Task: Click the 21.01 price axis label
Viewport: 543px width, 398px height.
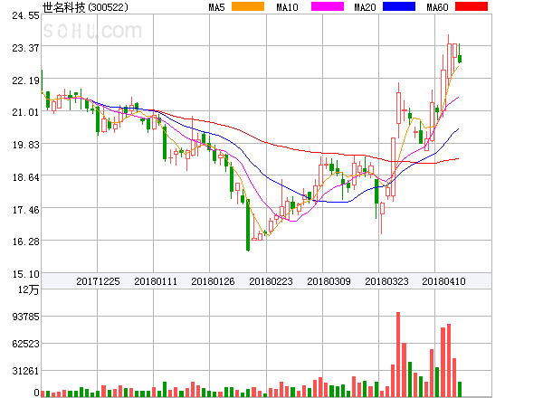Action: click(x=25, y=112)
